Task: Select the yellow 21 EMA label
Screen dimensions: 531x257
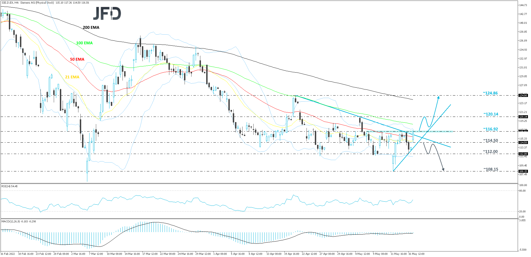Action: (x=72, y=77)
